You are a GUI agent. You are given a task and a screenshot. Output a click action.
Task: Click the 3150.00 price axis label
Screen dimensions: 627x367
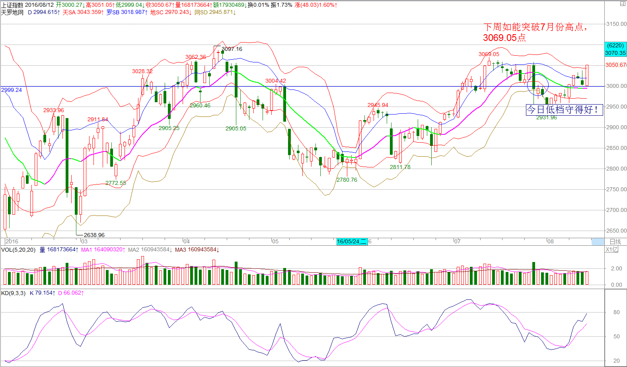click(616, 24)
